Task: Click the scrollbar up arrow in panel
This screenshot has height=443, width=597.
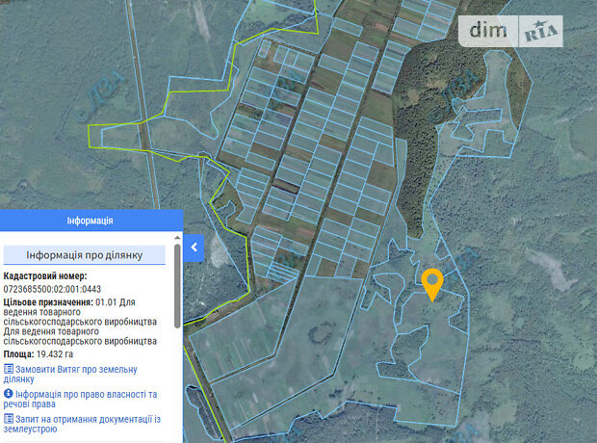Action: (176, 237)
